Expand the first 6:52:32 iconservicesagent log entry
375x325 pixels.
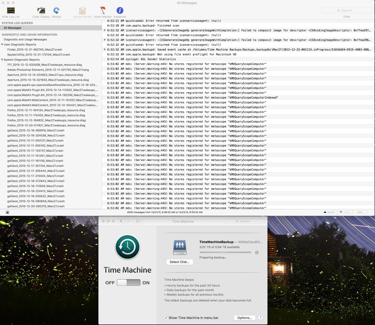point(105,30)
